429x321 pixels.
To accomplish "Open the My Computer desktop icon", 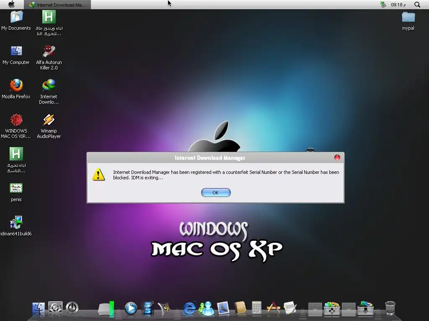I will click(x=16, y=55).
